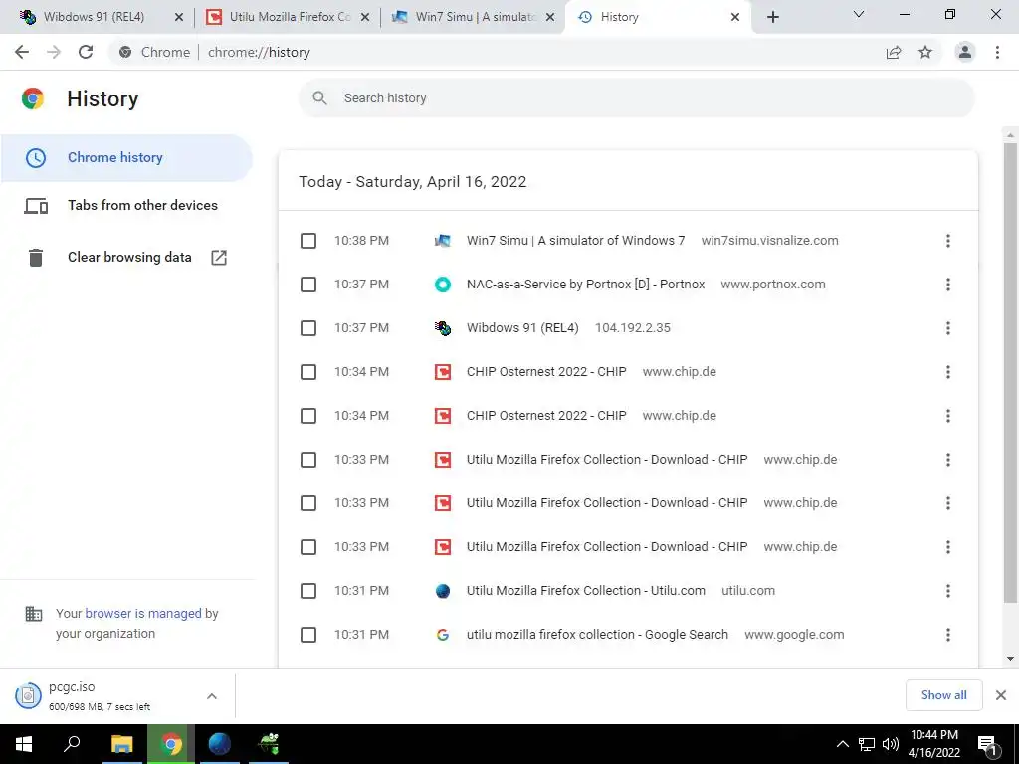The height and width of the screenshot is (764, 1019).
Task: Open the Win7 Simu history link
Action: click(575, 241)
